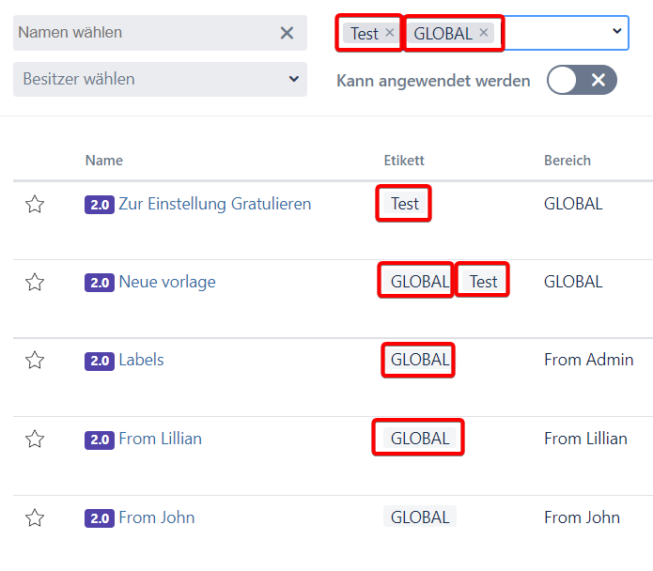Screen dimensions: 653x571
Task: Open the Besitzer wählen dropdown
Action: click(x=160, y=79)
